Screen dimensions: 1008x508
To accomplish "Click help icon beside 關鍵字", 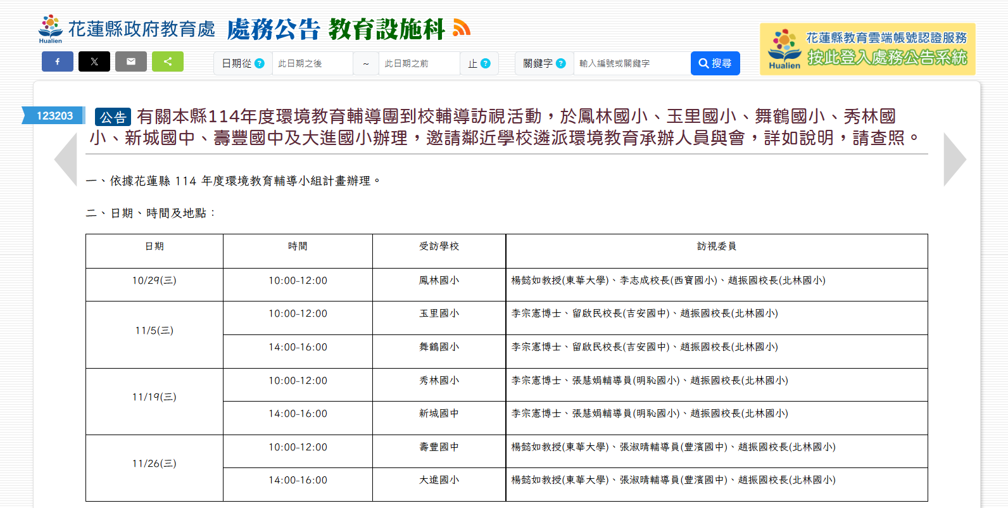I will point(560,63).
